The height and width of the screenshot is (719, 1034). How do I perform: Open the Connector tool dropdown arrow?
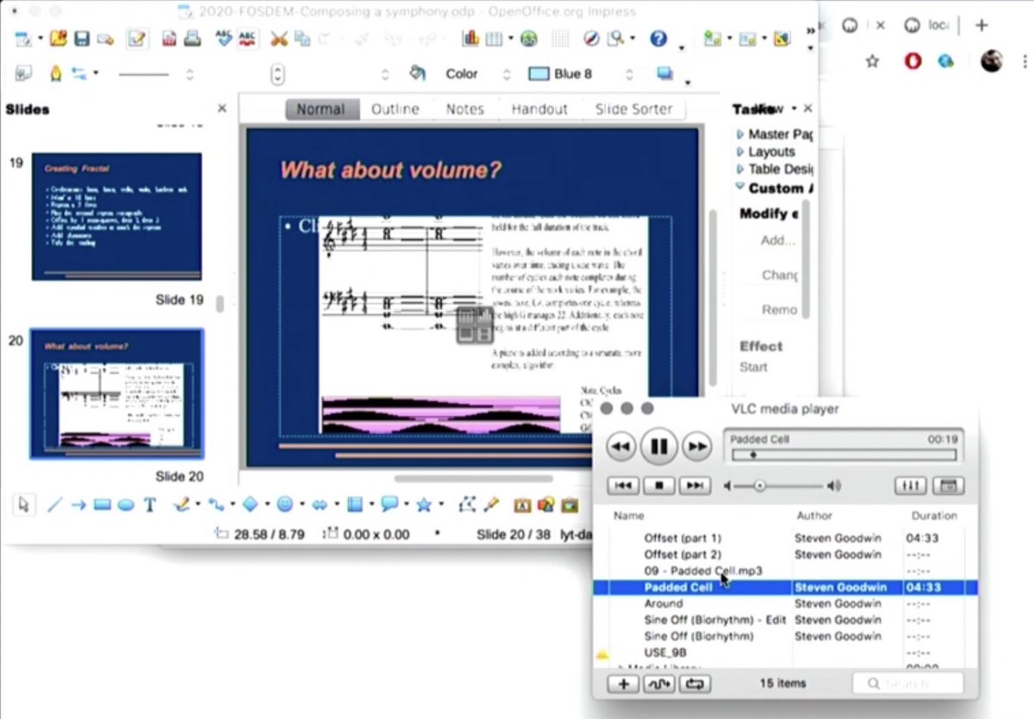233,505
